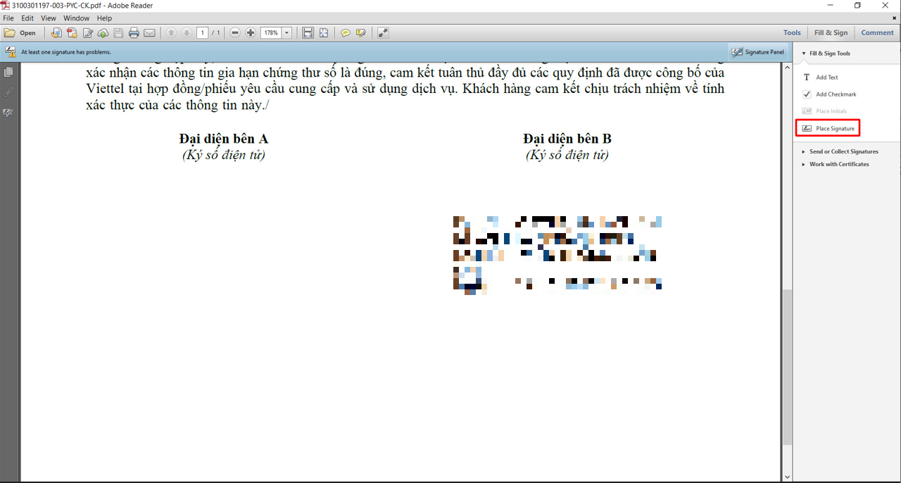Click the Signature Panel button

click(757, 52)
